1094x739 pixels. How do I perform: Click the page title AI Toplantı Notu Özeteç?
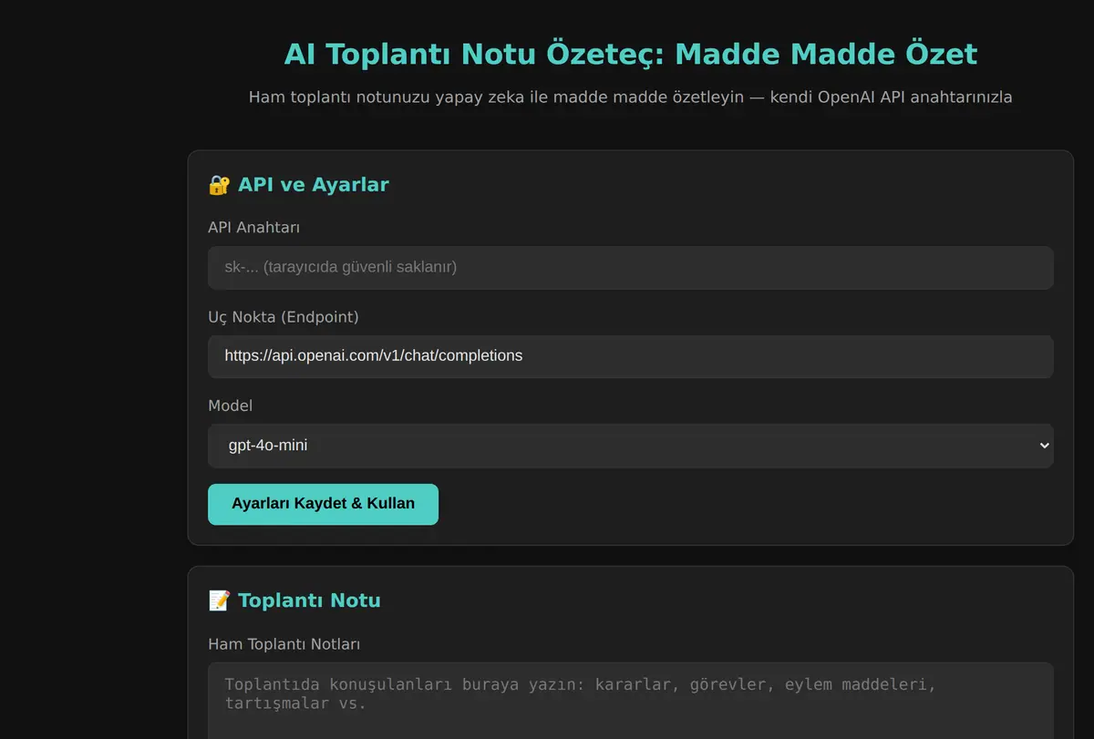(631, 54)
